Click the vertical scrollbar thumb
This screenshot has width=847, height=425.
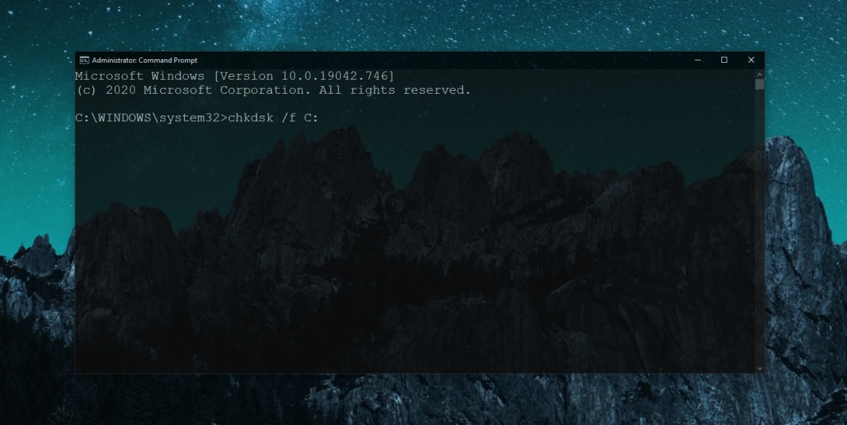759,85
